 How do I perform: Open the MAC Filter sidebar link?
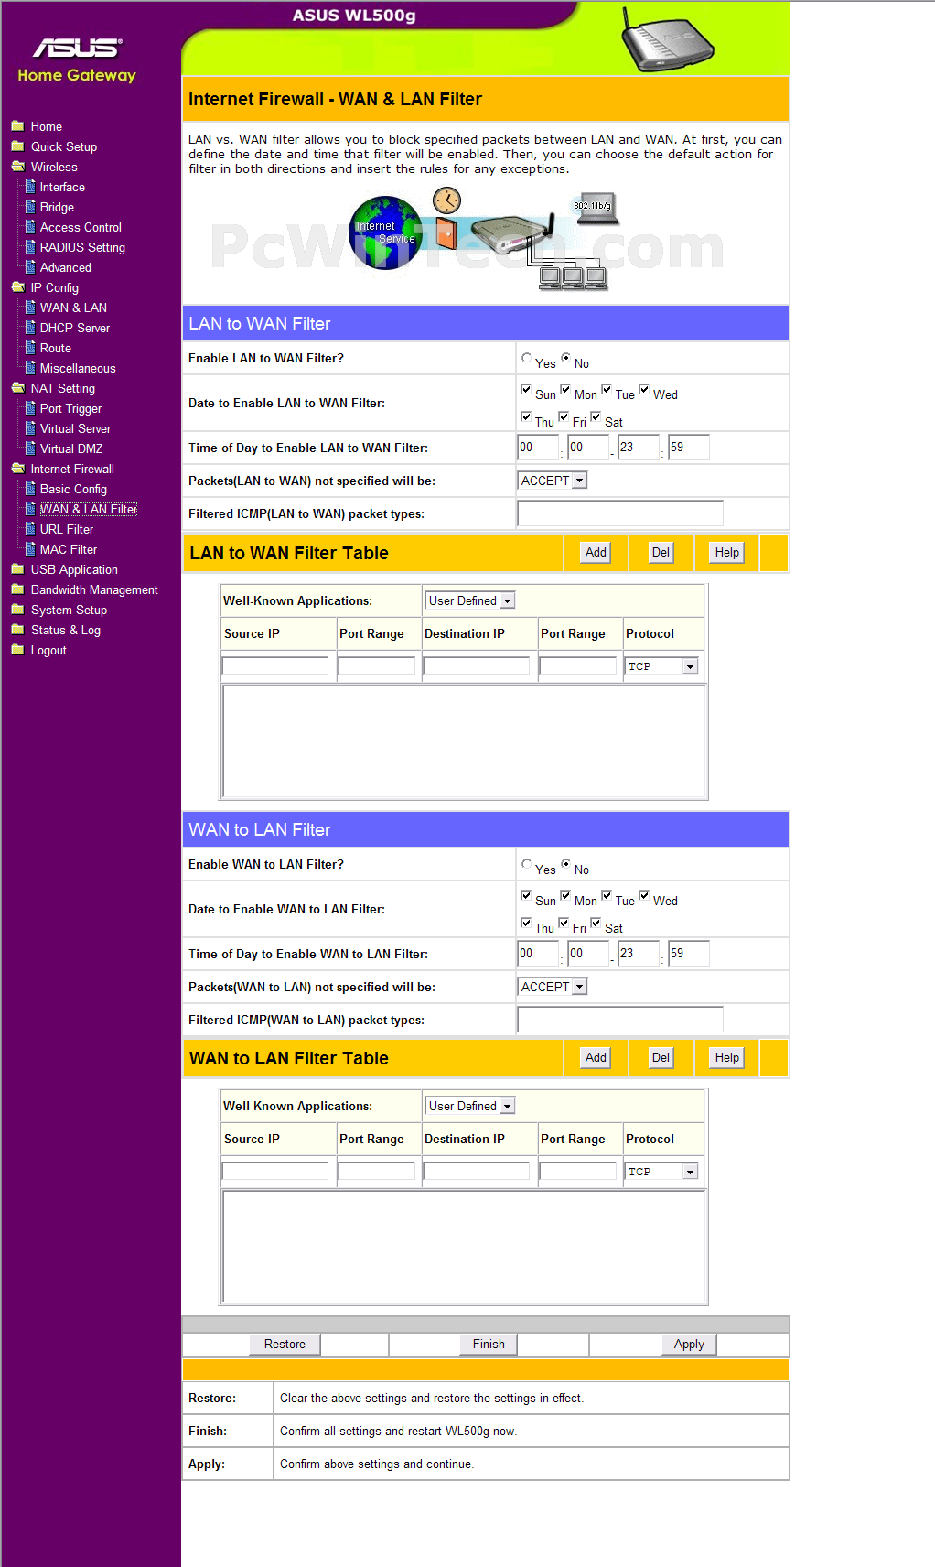pyautogui.click(x=69, y=549)
